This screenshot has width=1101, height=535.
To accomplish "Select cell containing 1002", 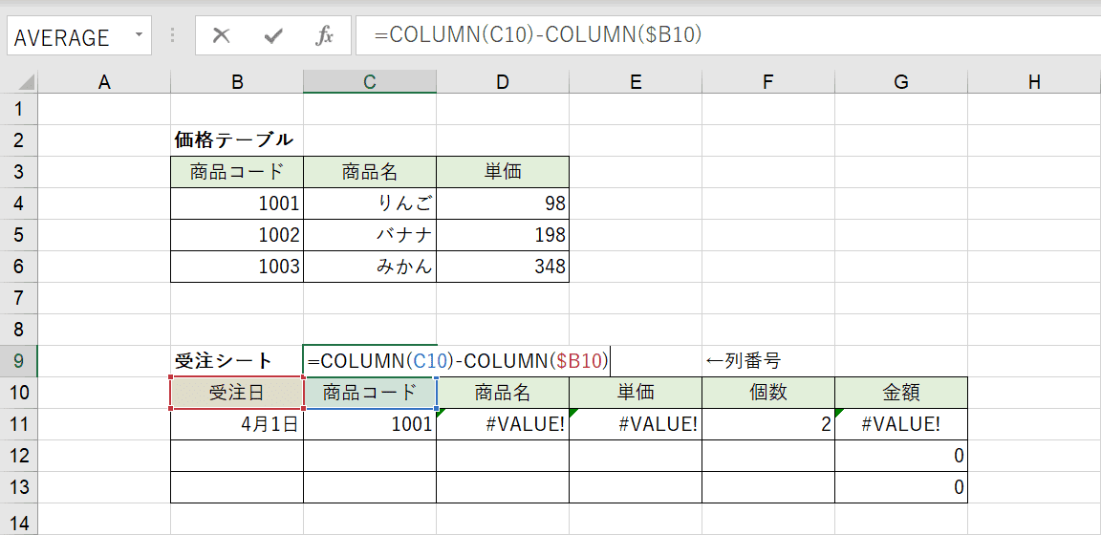I will click(x=237, y=235).
